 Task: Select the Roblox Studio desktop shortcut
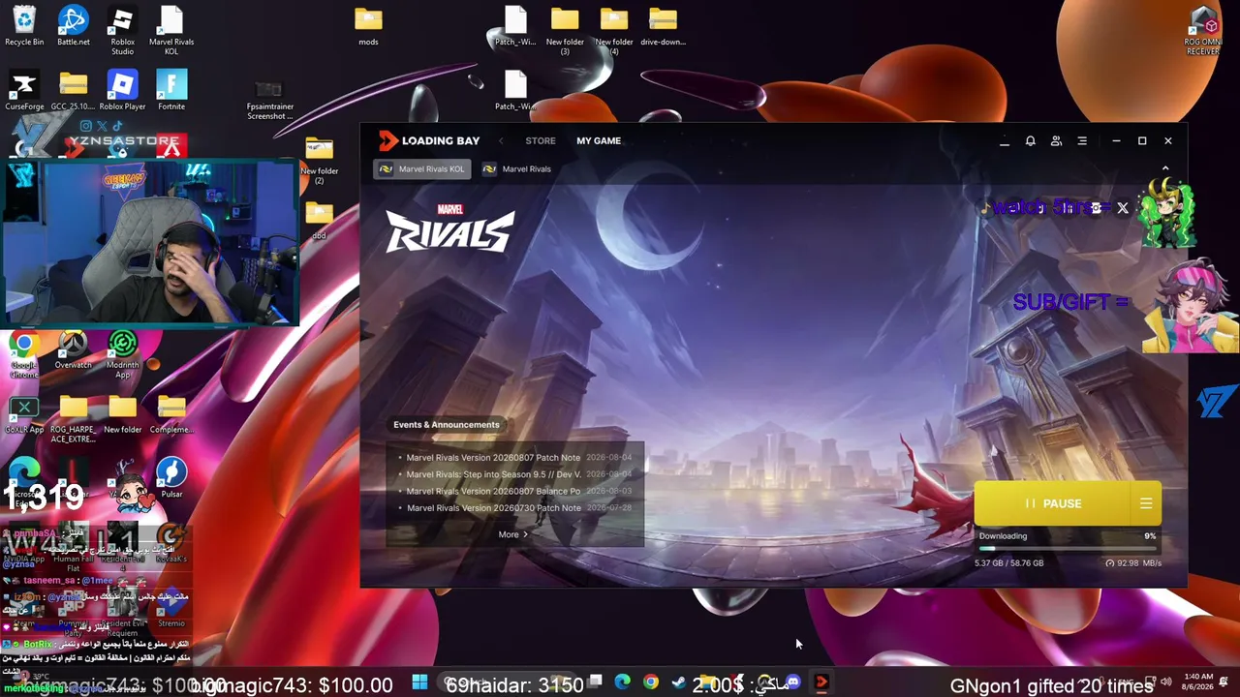122,31
